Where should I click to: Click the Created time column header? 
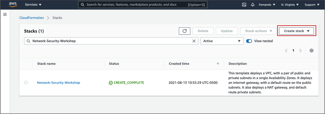click(x=179, y=64)
